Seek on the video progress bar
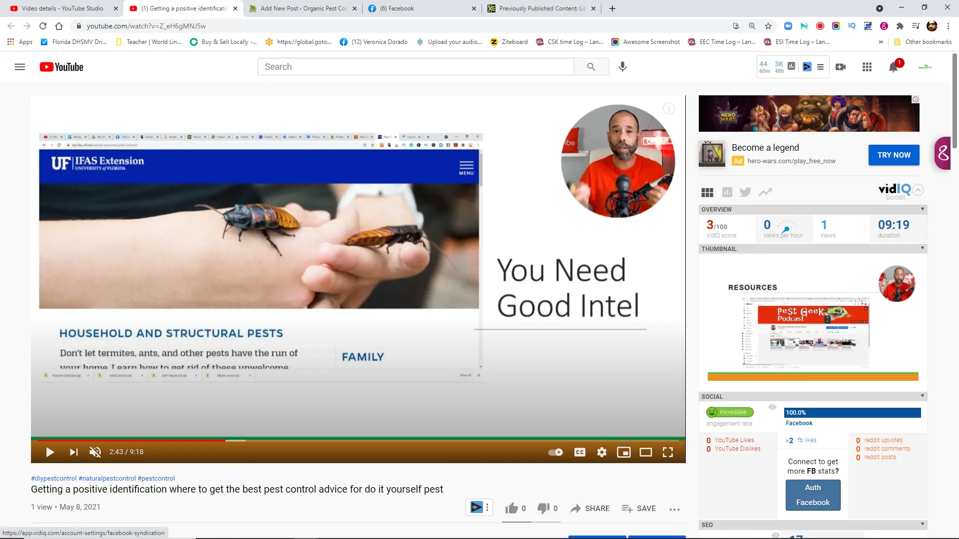 [358, 441]
